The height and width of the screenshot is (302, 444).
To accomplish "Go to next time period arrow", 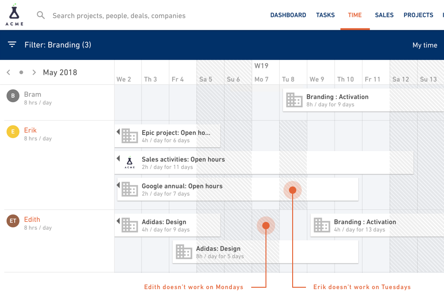I will coord(34,72).
